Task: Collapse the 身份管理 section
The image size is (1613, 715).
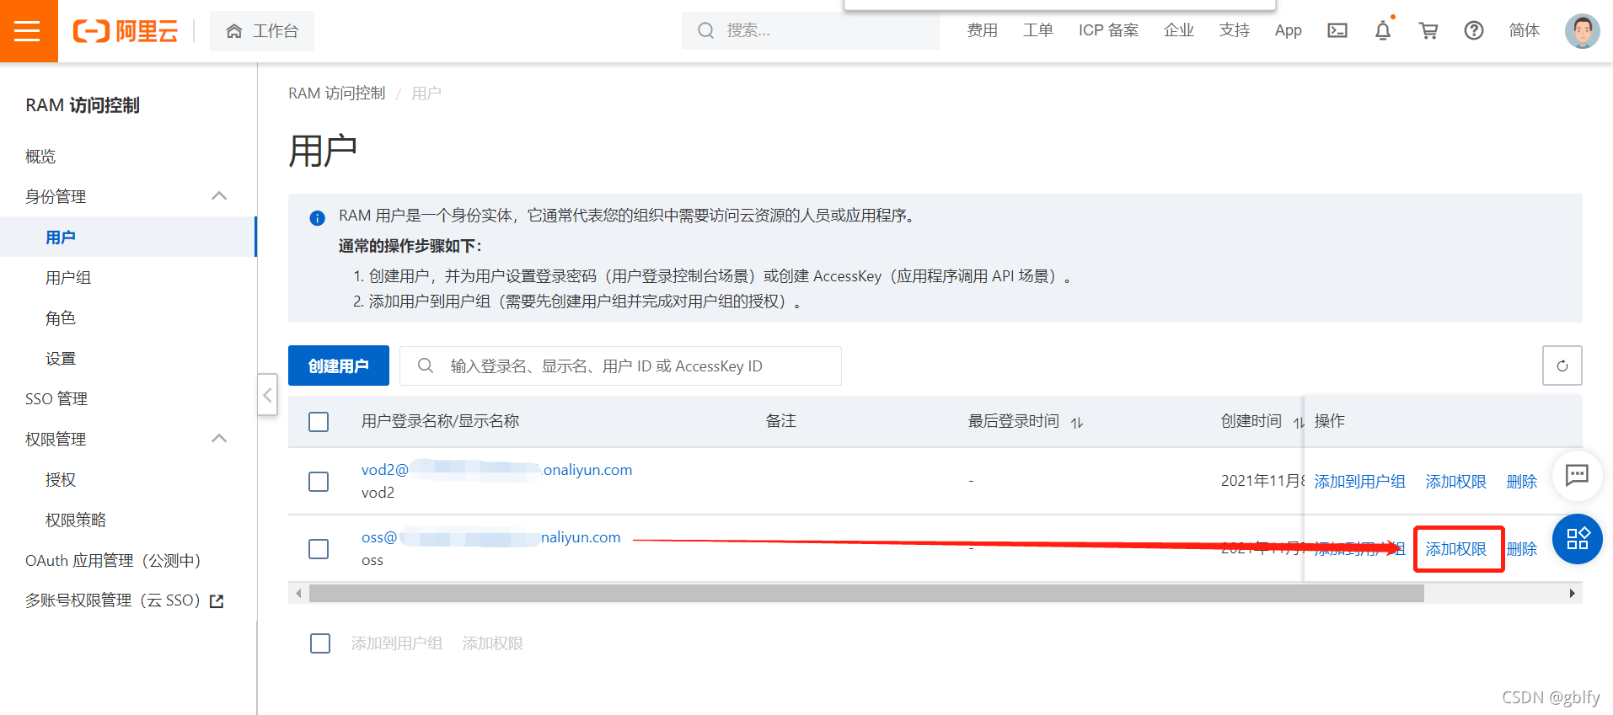Action: click(219, 196)
